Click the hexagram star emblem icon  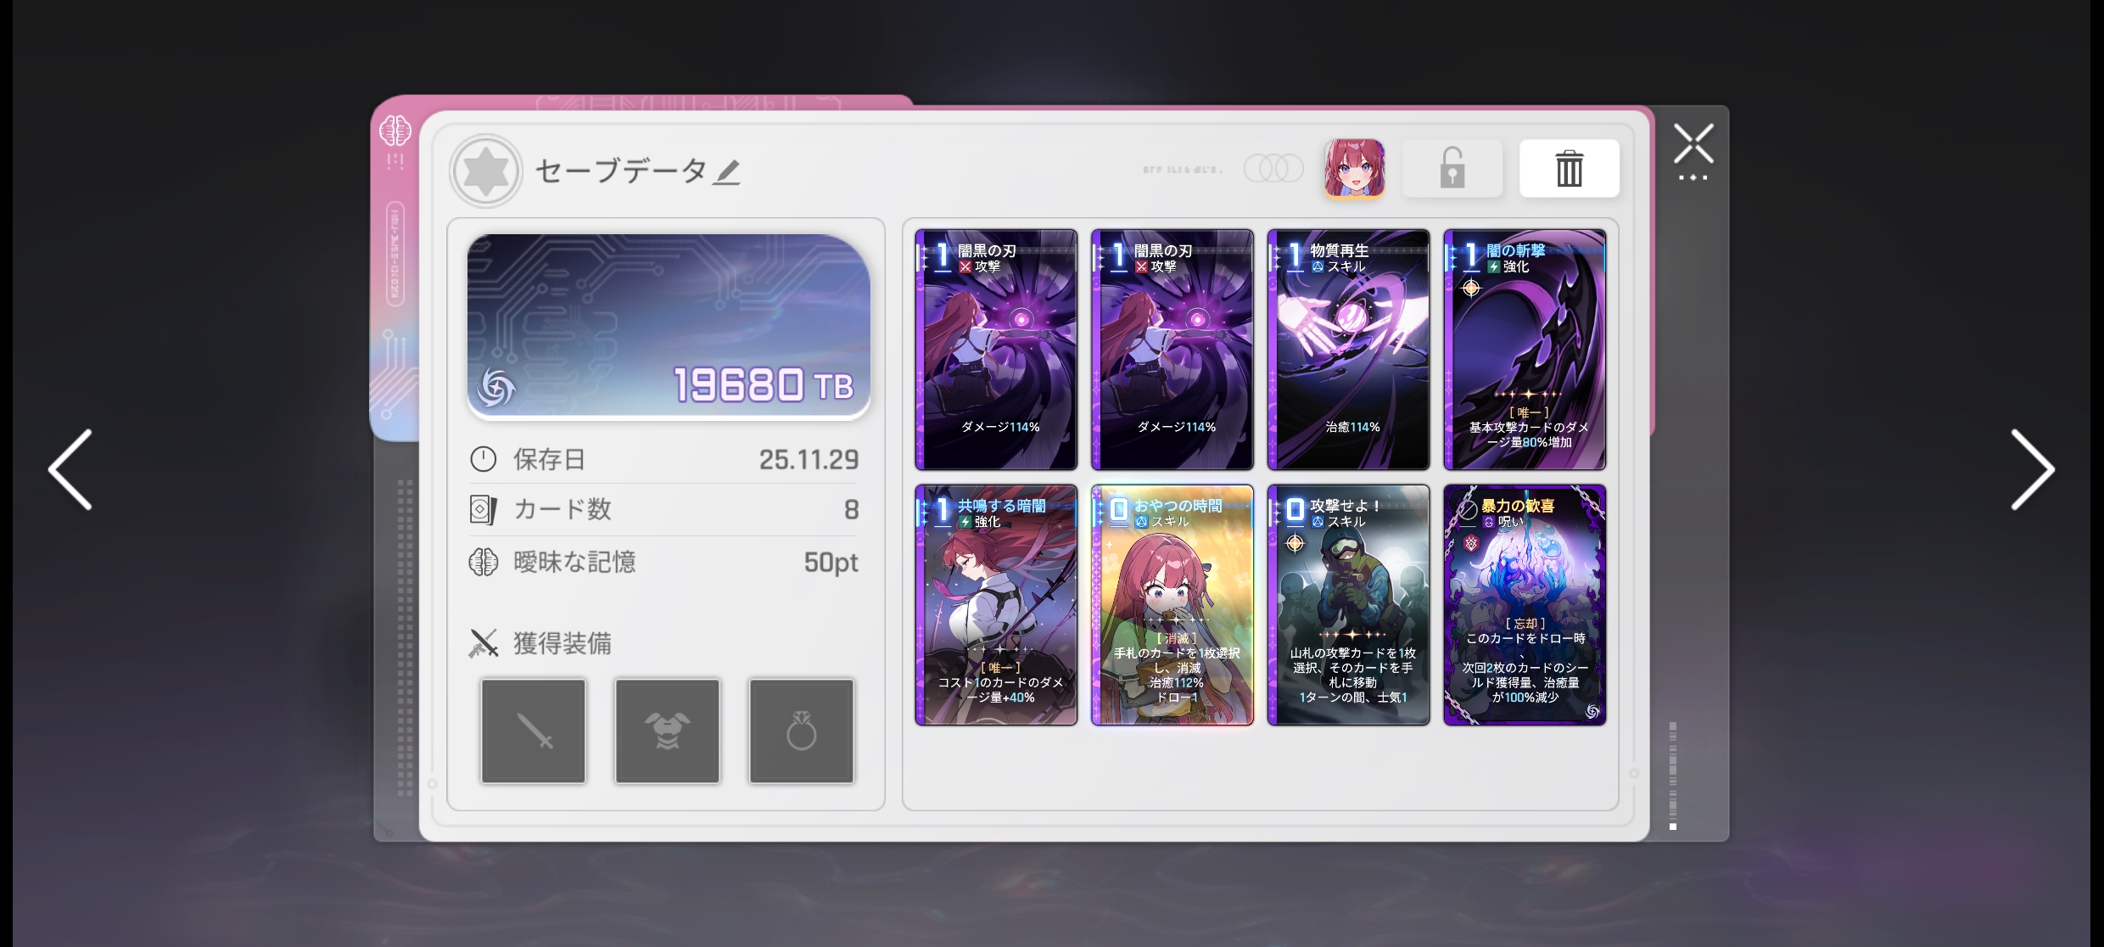point(485,171)
